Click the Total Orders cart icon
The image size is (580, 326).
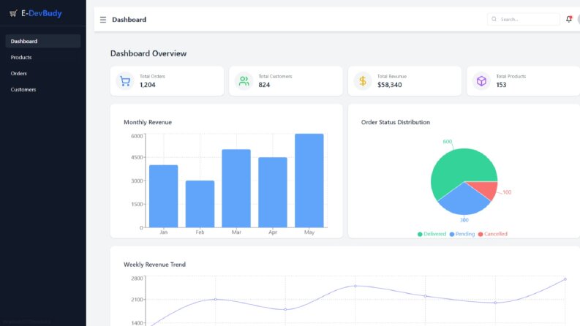(x=125, y=81)
